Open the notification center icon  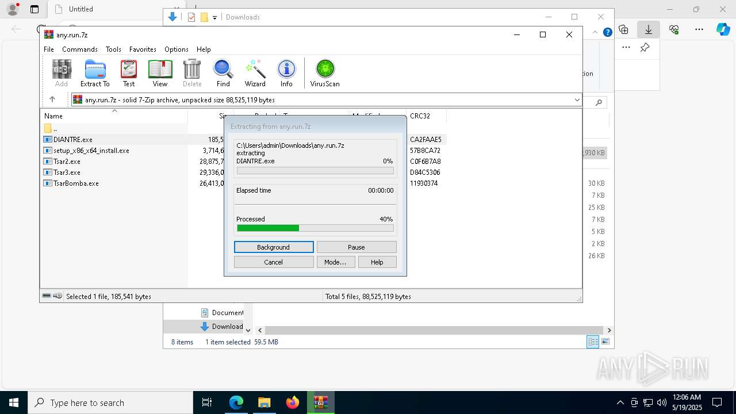(718, 402)
